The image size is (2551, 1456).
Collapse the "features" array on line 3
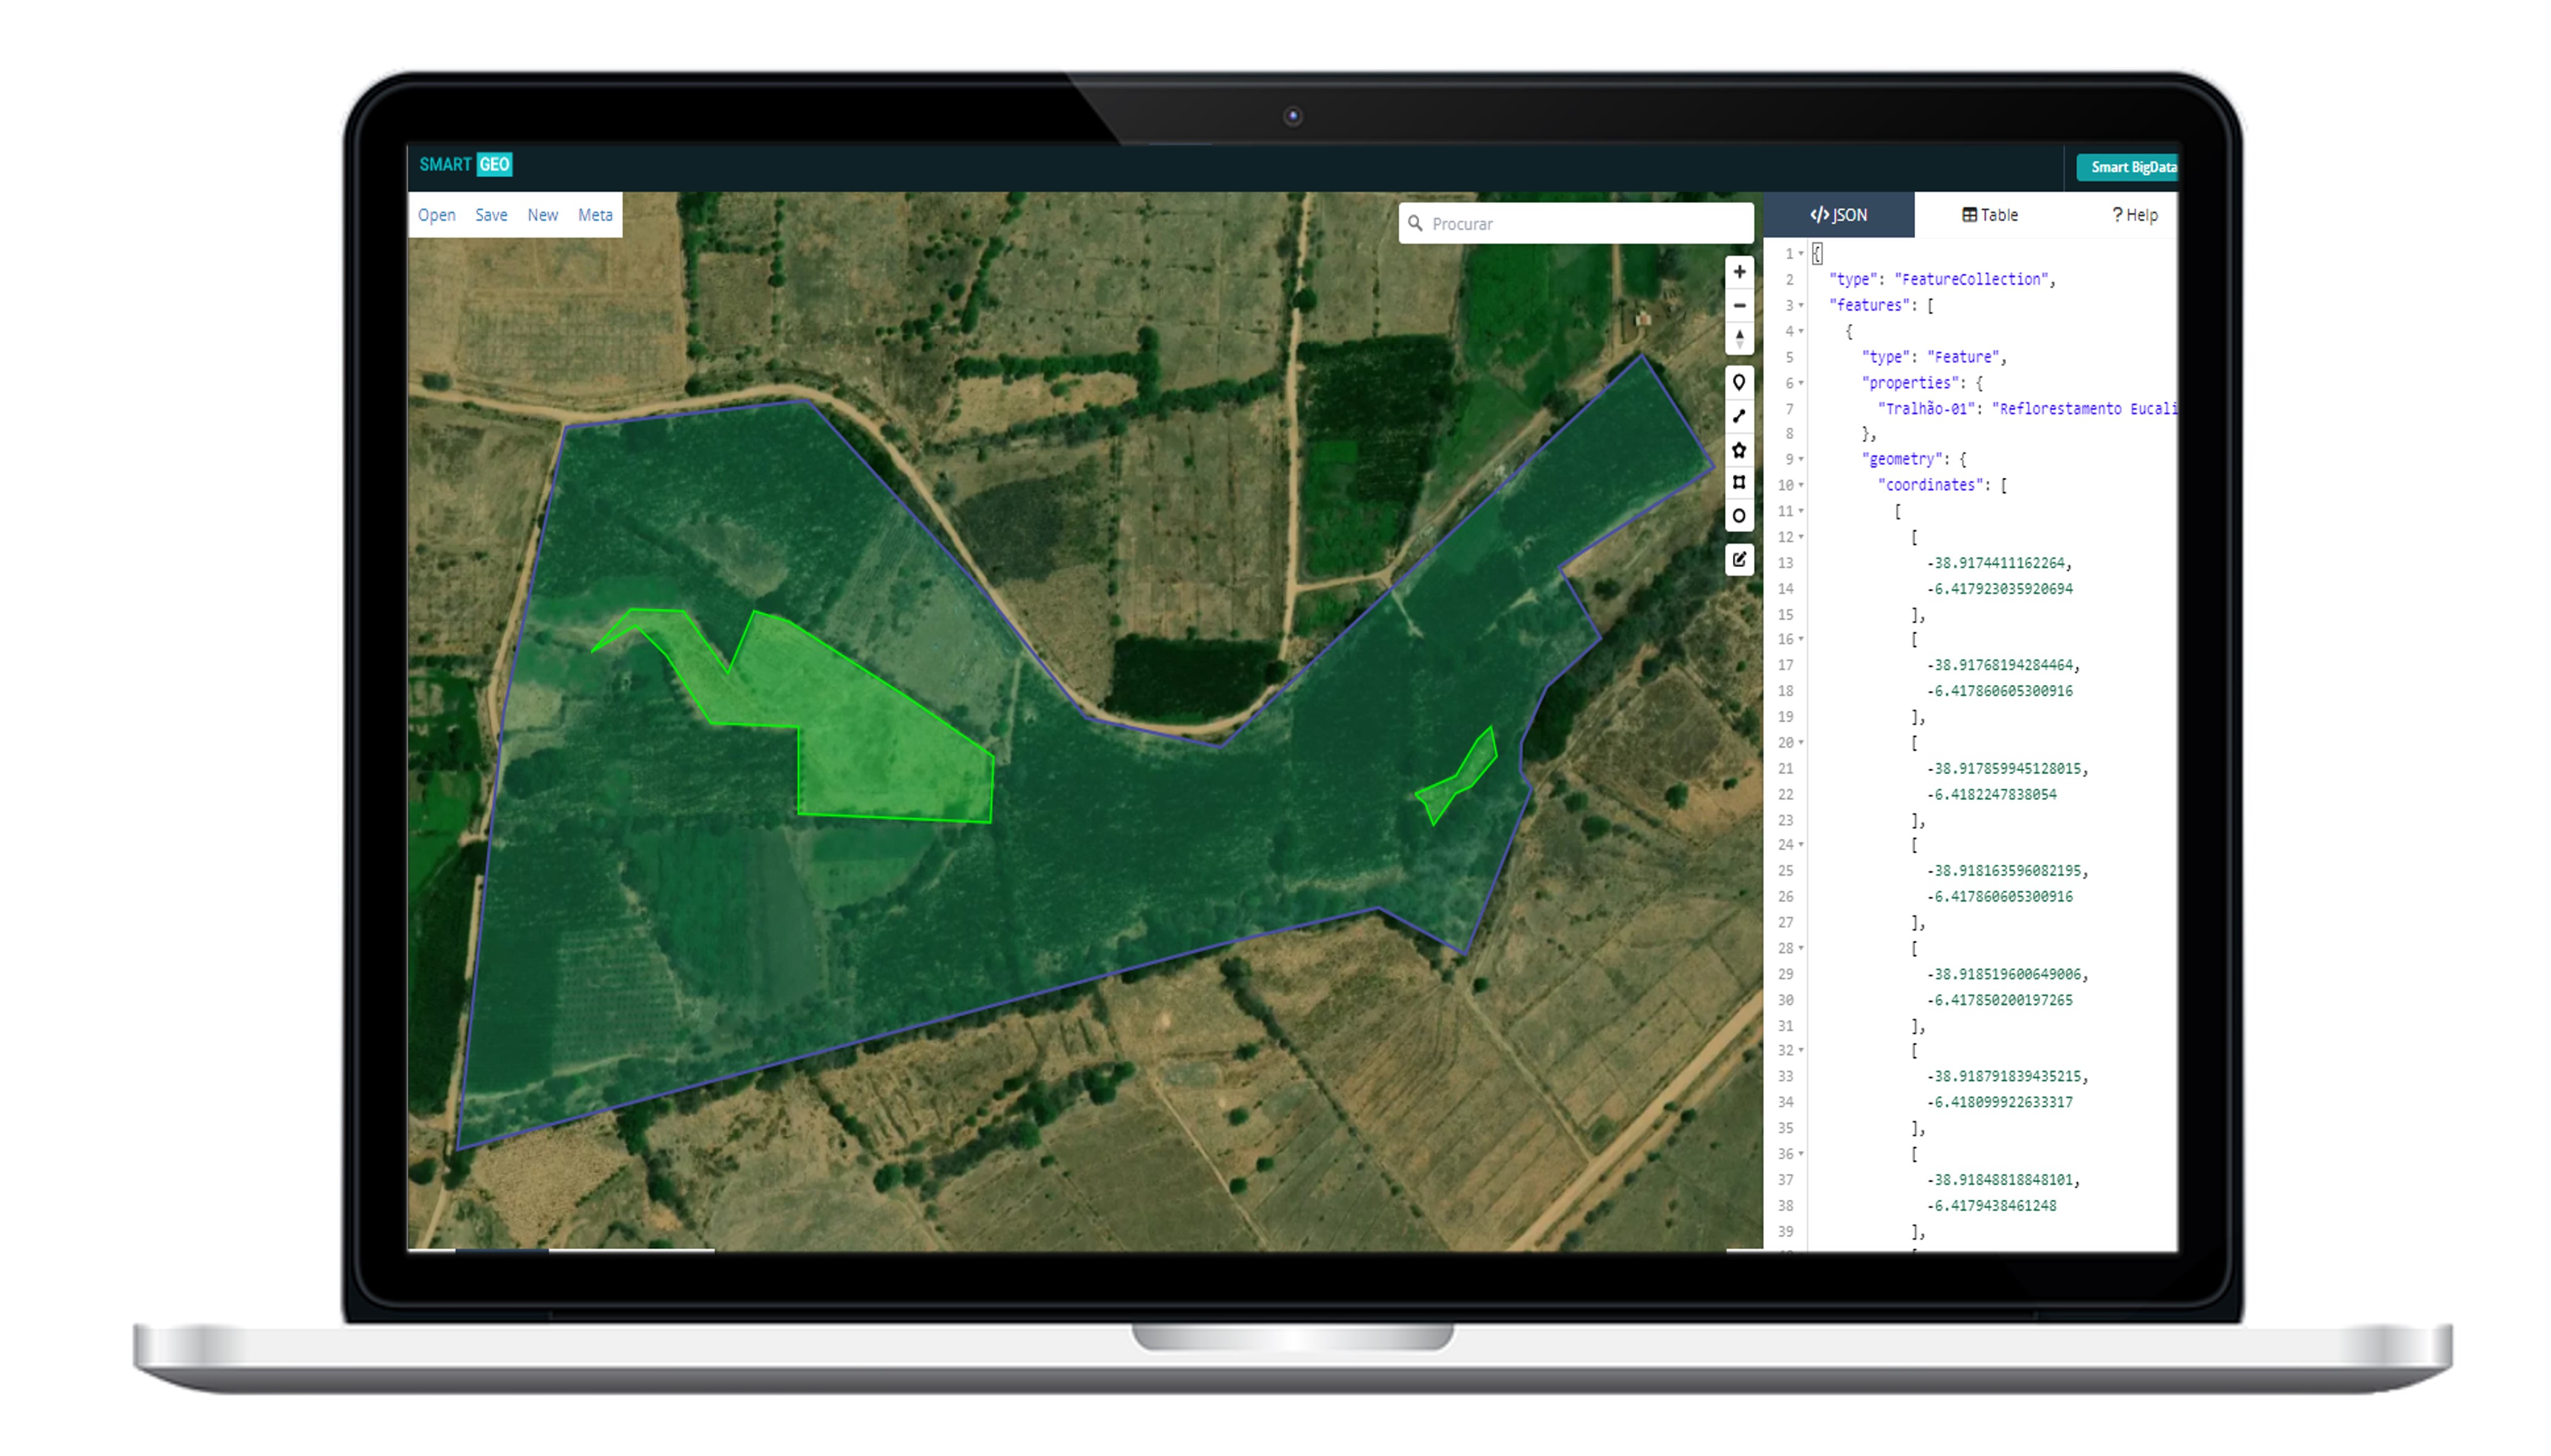[1801, 306]
